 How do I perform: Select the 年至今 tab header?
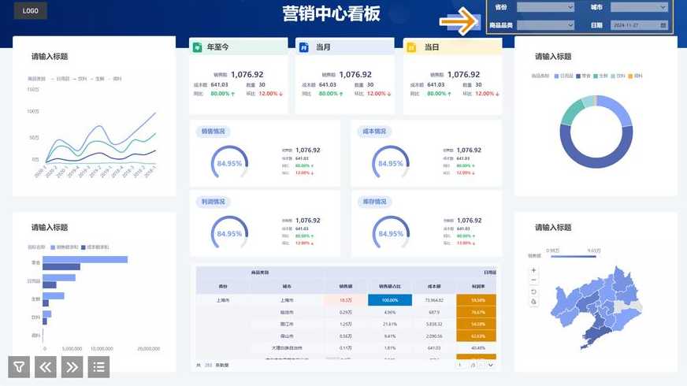(239, 47)
